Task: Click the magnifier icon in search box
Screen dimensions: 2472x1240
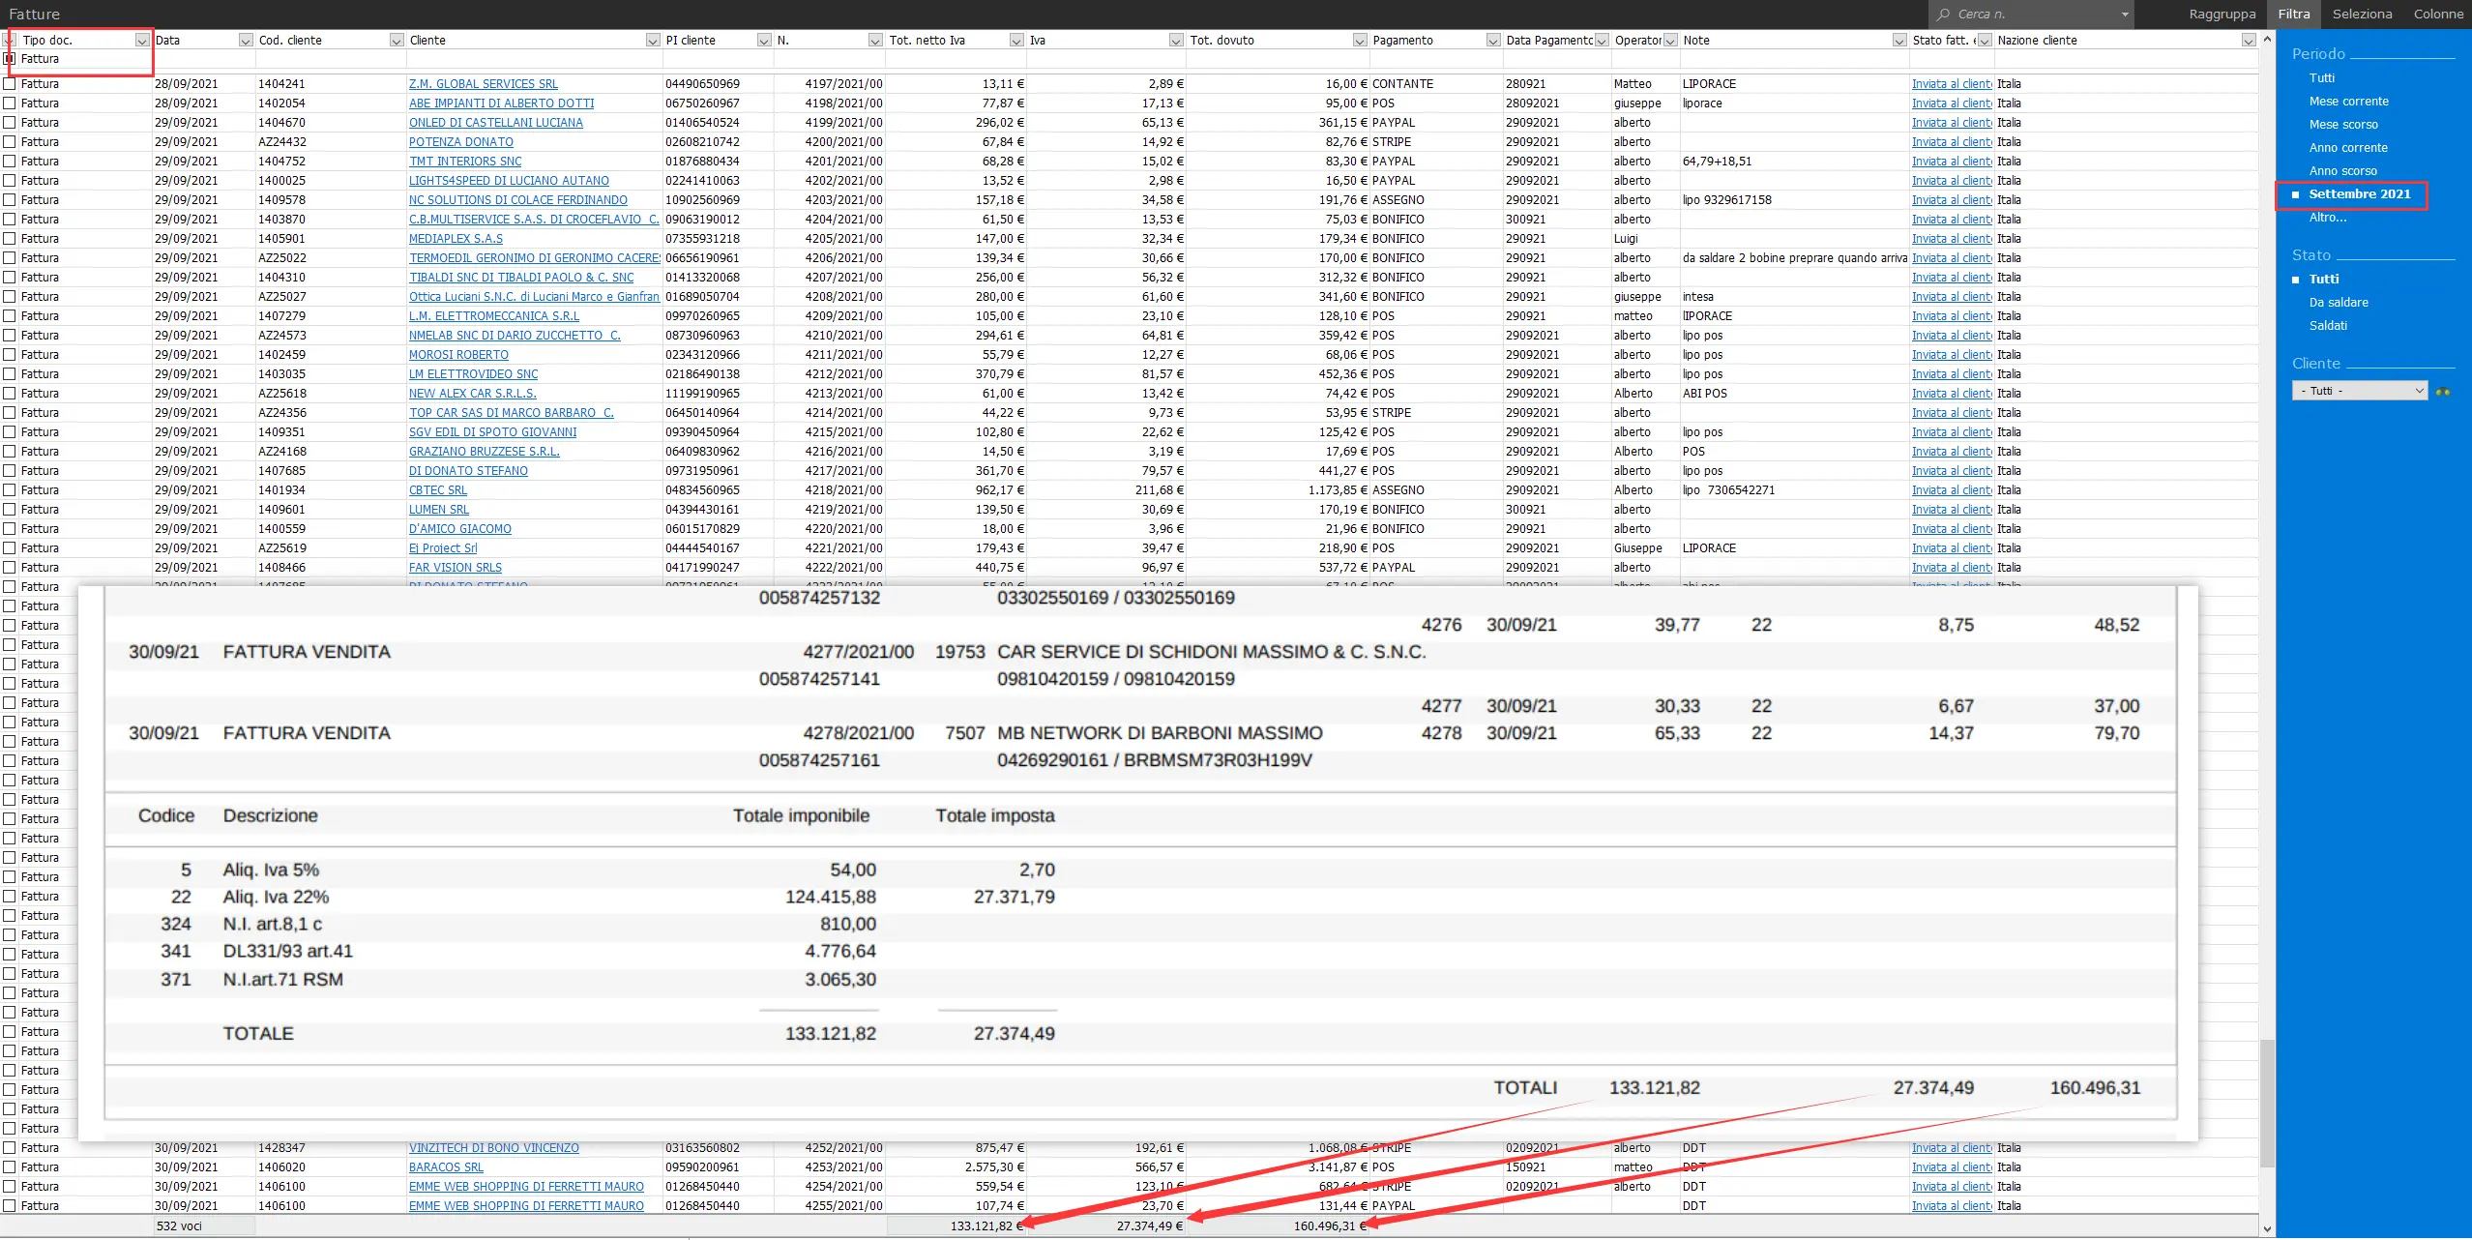Action: point(1943,15)
